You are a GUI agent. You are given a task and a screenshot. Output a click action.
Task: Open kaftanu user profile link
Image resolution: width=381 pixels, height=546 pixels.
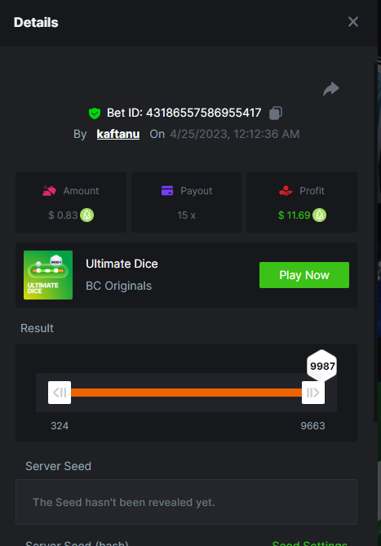click(x=118, y=134)
